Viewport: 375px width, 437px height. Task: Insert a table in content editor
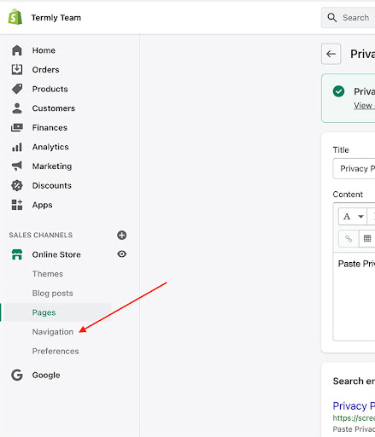coord(367,238)
